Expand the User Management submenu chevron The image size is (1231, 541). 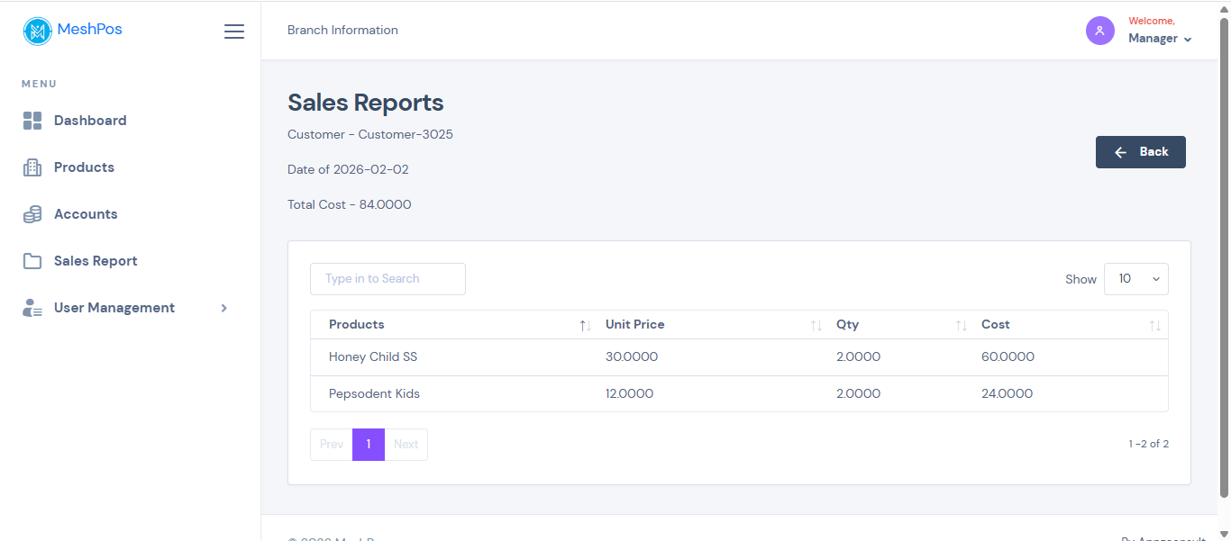[224, 308]
